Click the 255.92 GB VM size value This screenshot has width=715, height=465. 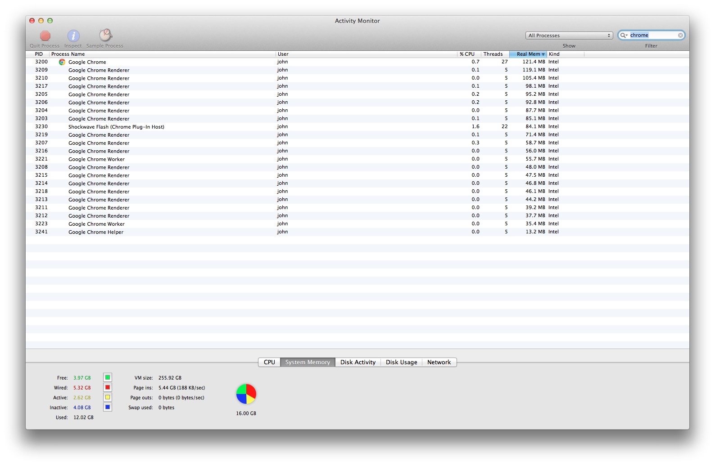tap(170, 378)
